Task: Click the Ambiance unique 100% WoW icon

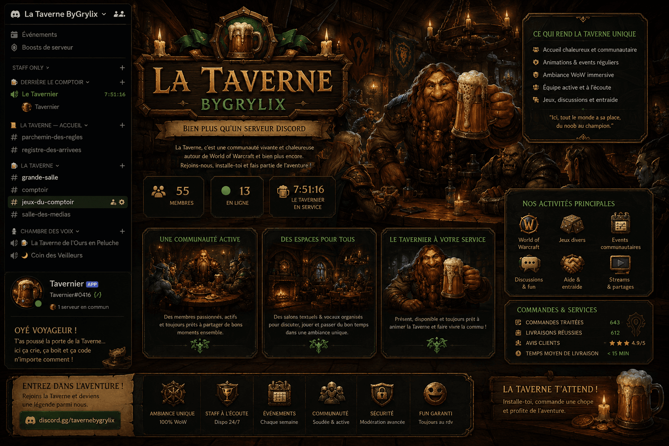Action: tap(173, 393)
